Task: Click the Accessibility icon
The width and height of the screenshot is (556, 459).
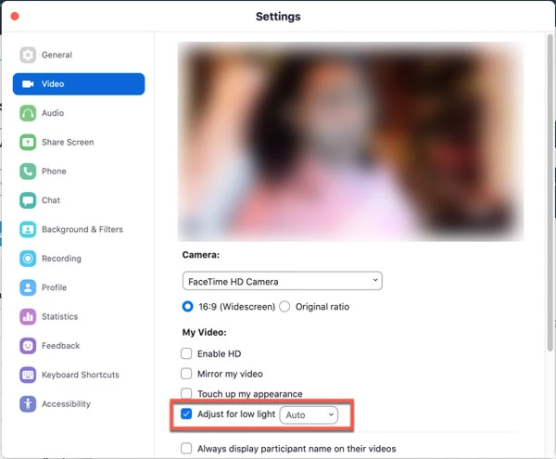Action: (x=28, y=404)
